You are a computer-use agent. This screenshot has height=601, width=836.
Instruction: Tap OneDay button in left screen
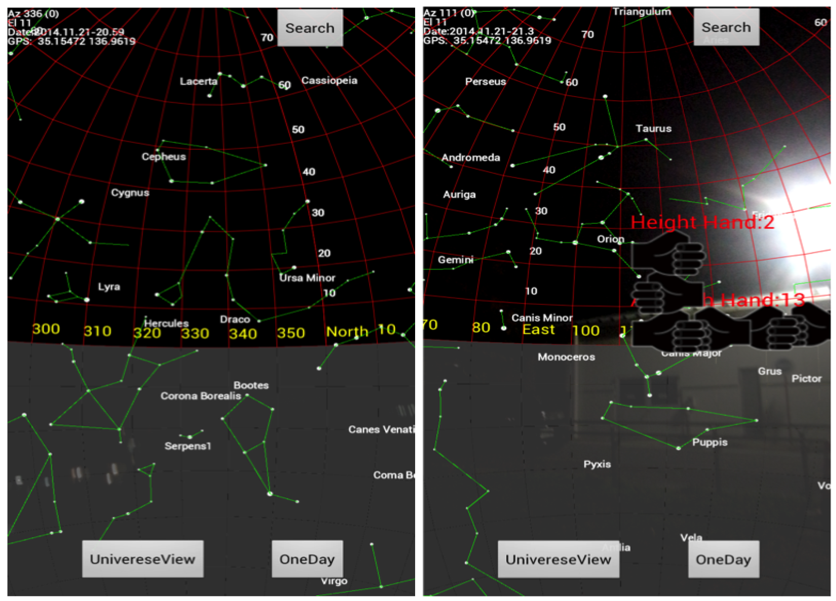pyautogui.click(x=307, y=559)
